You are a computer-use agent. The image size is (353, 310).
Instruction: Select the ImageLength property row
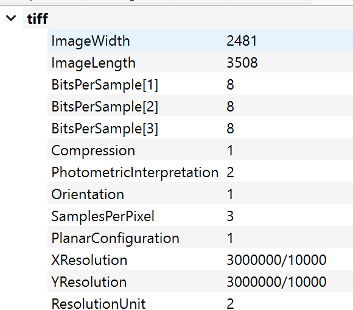pyautogui.click(x=200, y=62)
